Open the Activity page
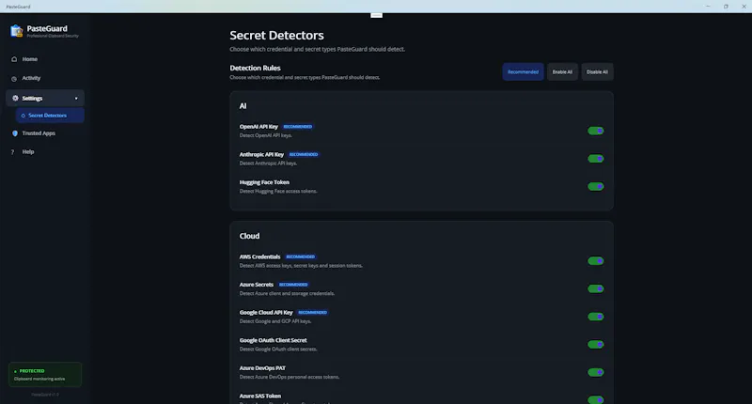Image resolution: width=752 pixels, height=404 pixels. coord(45,78)
